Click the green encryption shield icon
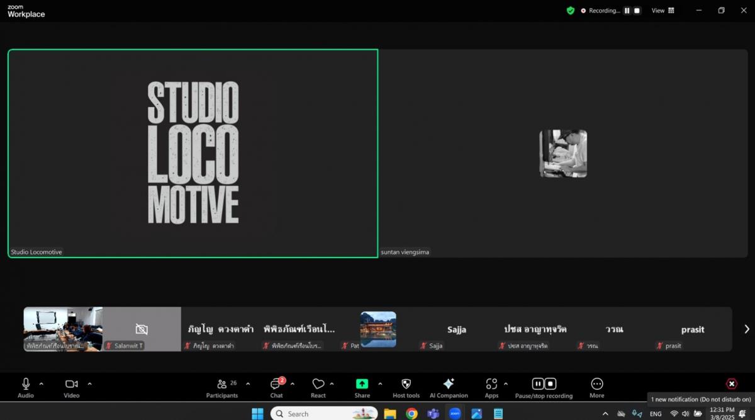The height and width of the screenshot is (420, 755). point(571,11)
